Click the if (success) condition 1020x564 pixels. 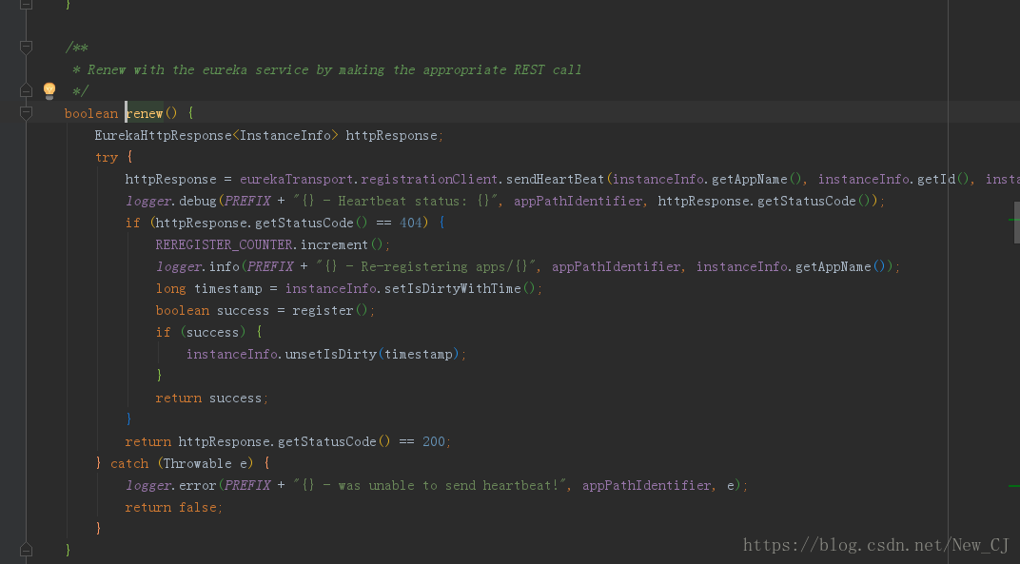tap(201, 333)
